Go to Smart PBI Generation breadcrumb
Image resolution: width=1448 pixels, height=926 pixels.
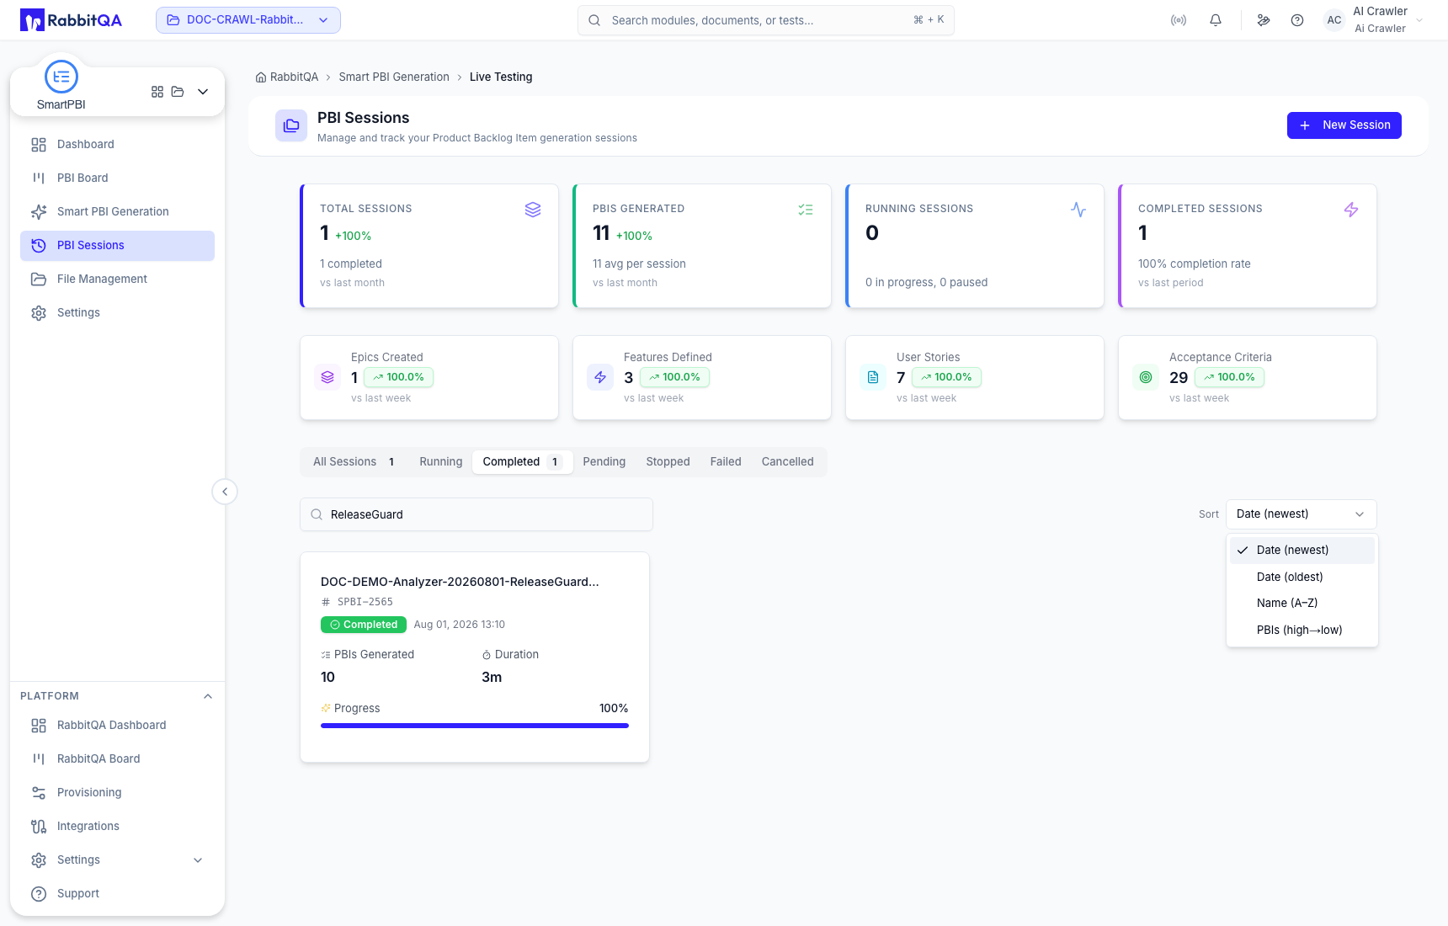click(x=394, y=77)
